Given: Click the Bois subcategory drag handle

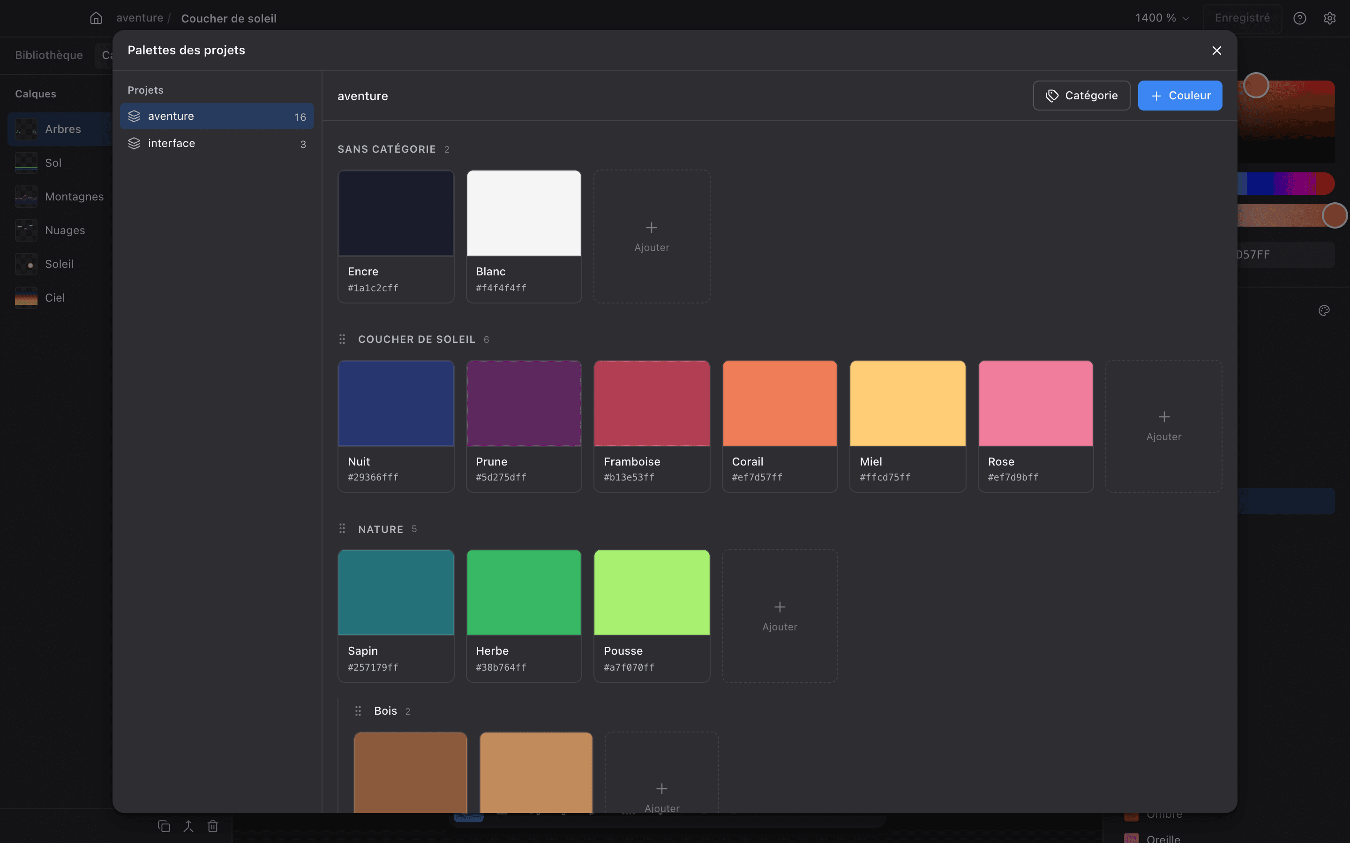Looking at the screenshot, I should 358,711.
